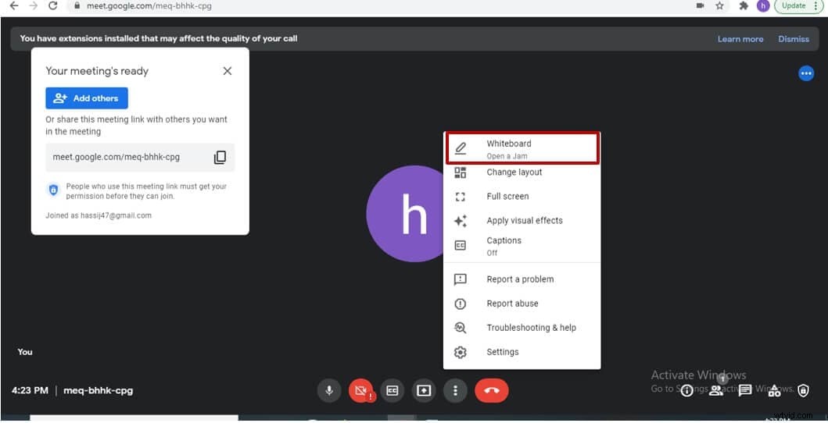This screenshot has width=828, height=423.
Task: Click the You participant name label
Action: point(25,352)
